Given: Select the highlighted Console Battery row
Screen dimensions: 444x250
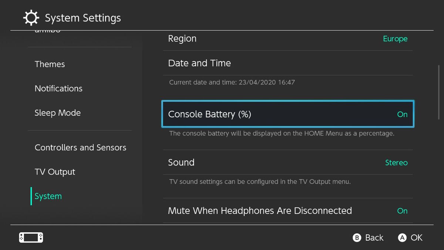Looking at the screenshot, I should pyautogui.click(x=288, y=114).
